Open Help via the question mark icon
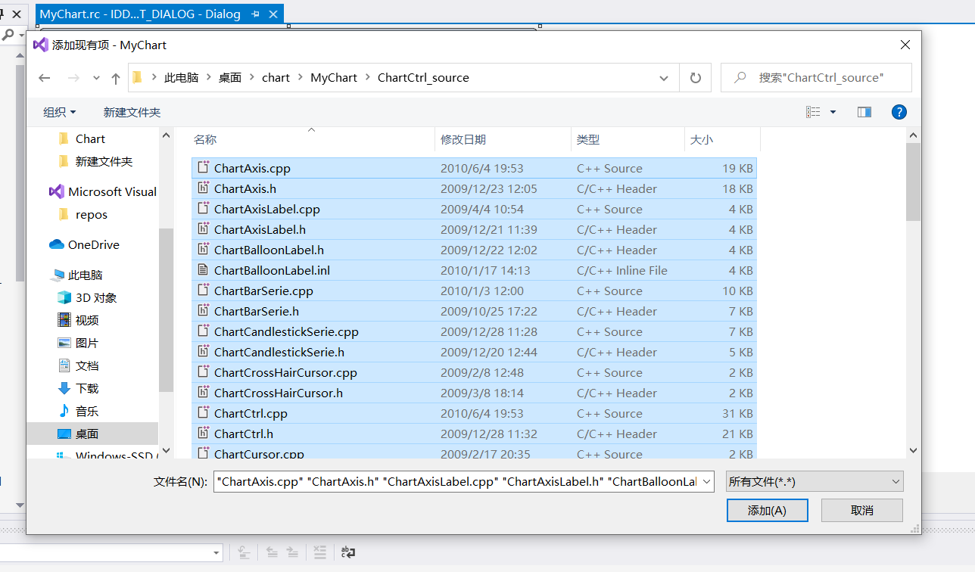Viewport: 975px width, 572px height. 899,111
